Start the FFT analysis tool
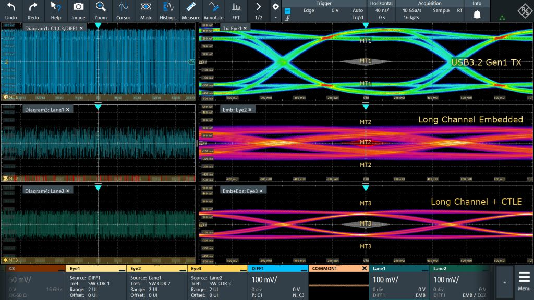534x300 pixels. click(x=236, y=7)
